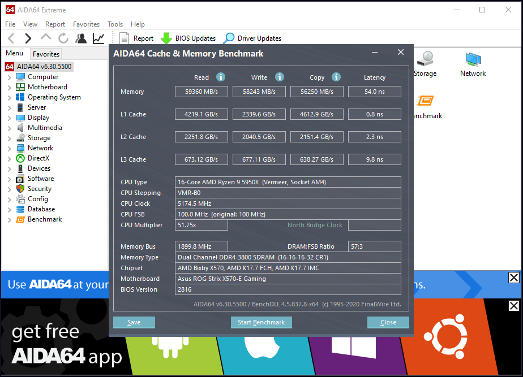Click the green BIOS Updates arrow icon
Image resolution: width=523 pixels, height=377 pixels.
coord(166,38)
